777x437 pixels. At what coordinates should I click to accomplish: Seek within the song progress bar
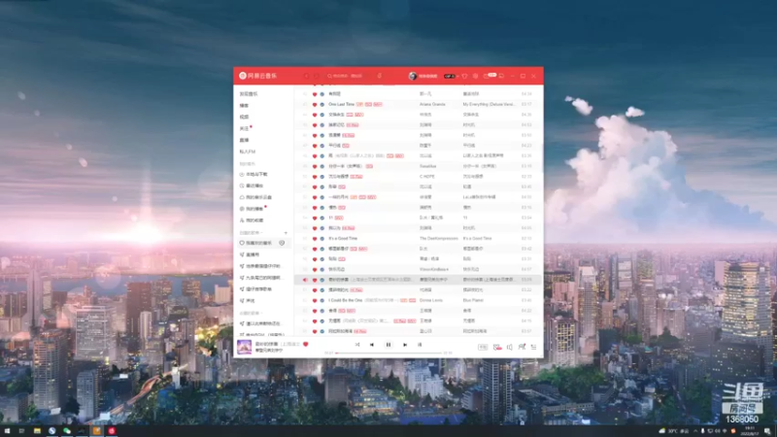tap(388, 353)
